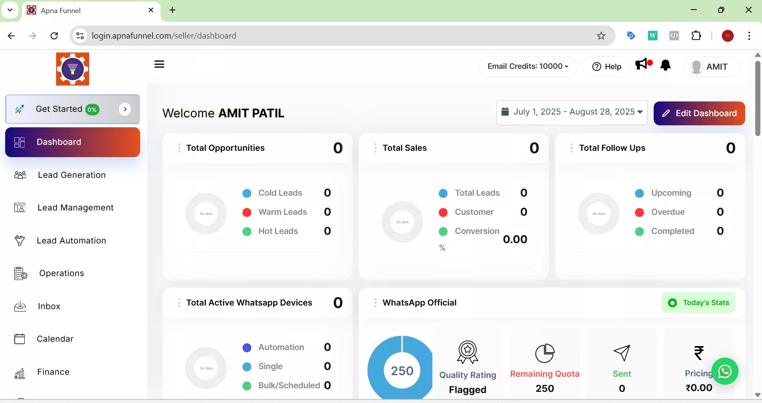The image size is (762, 403).
Task: Click the Apna Funnel logo
Action: coord(72,69)
